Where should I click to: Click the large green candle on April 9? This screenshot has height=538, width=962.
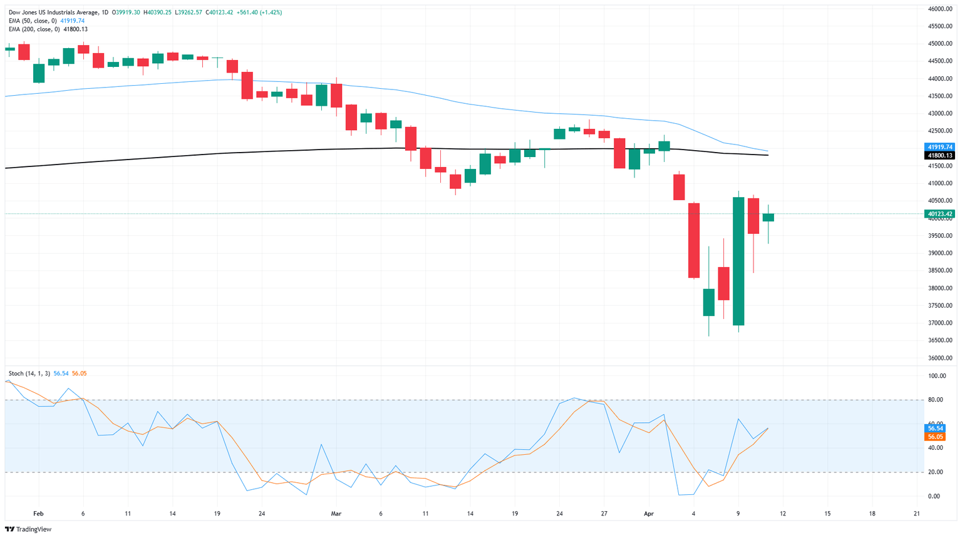click(x=738, y=261)
